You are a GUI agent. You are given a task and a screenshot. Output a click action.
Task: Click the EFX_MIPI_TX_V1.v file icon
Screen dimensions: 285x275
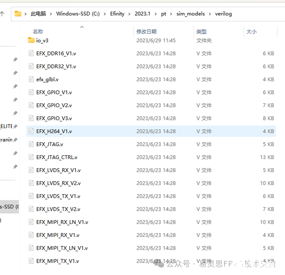point(31,261)
